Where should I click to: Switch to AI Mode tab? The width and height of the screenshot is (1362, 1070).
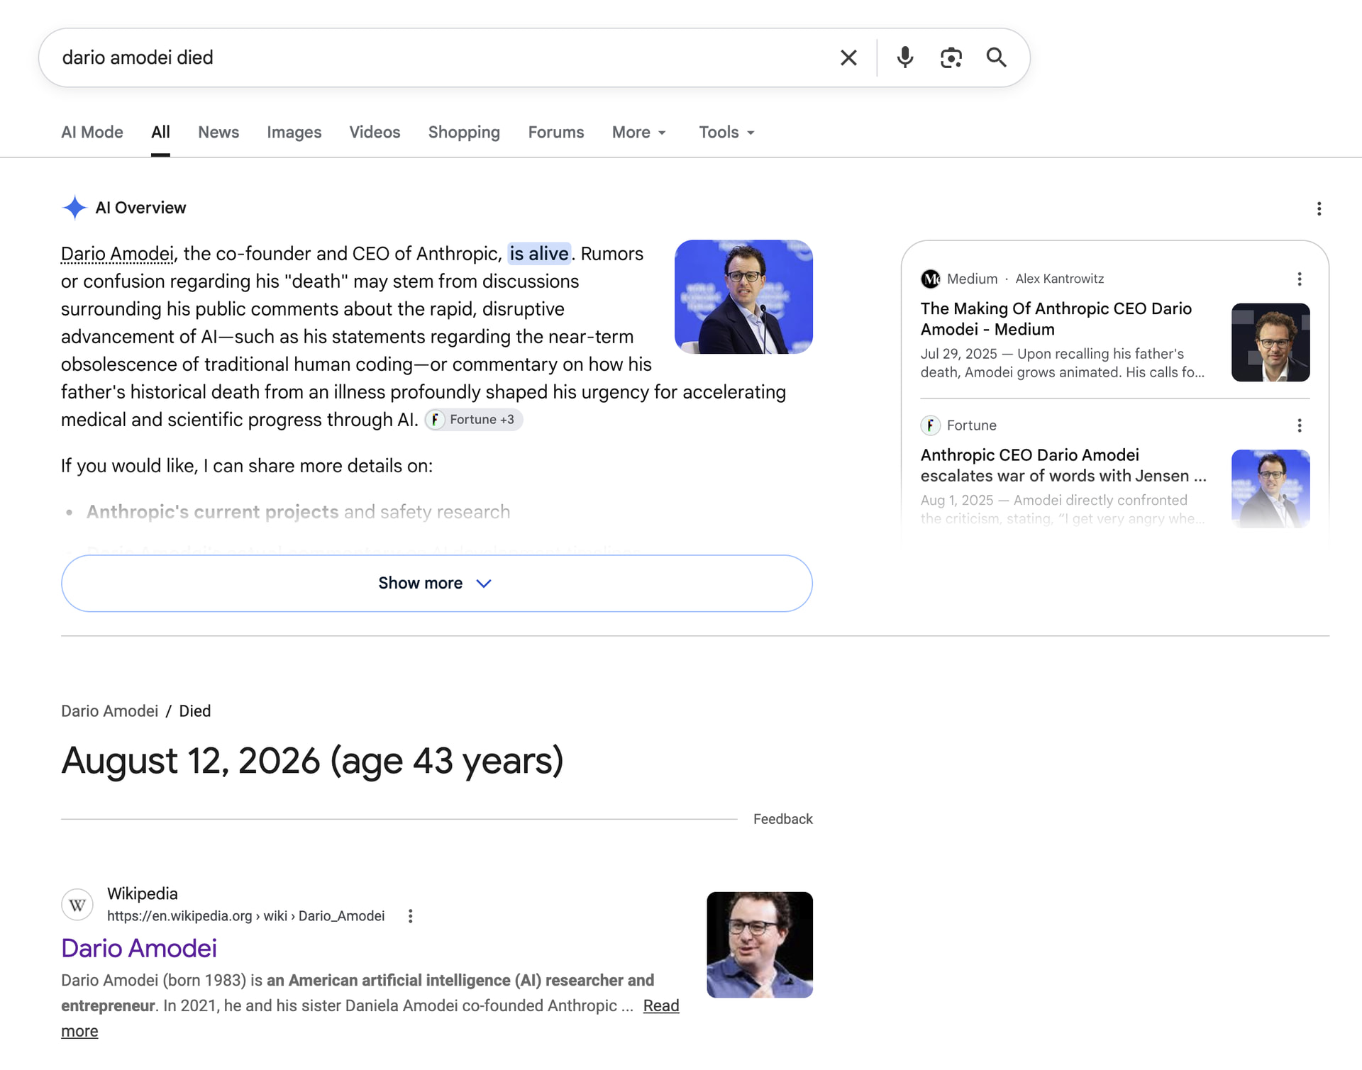[x=92, y=133]
